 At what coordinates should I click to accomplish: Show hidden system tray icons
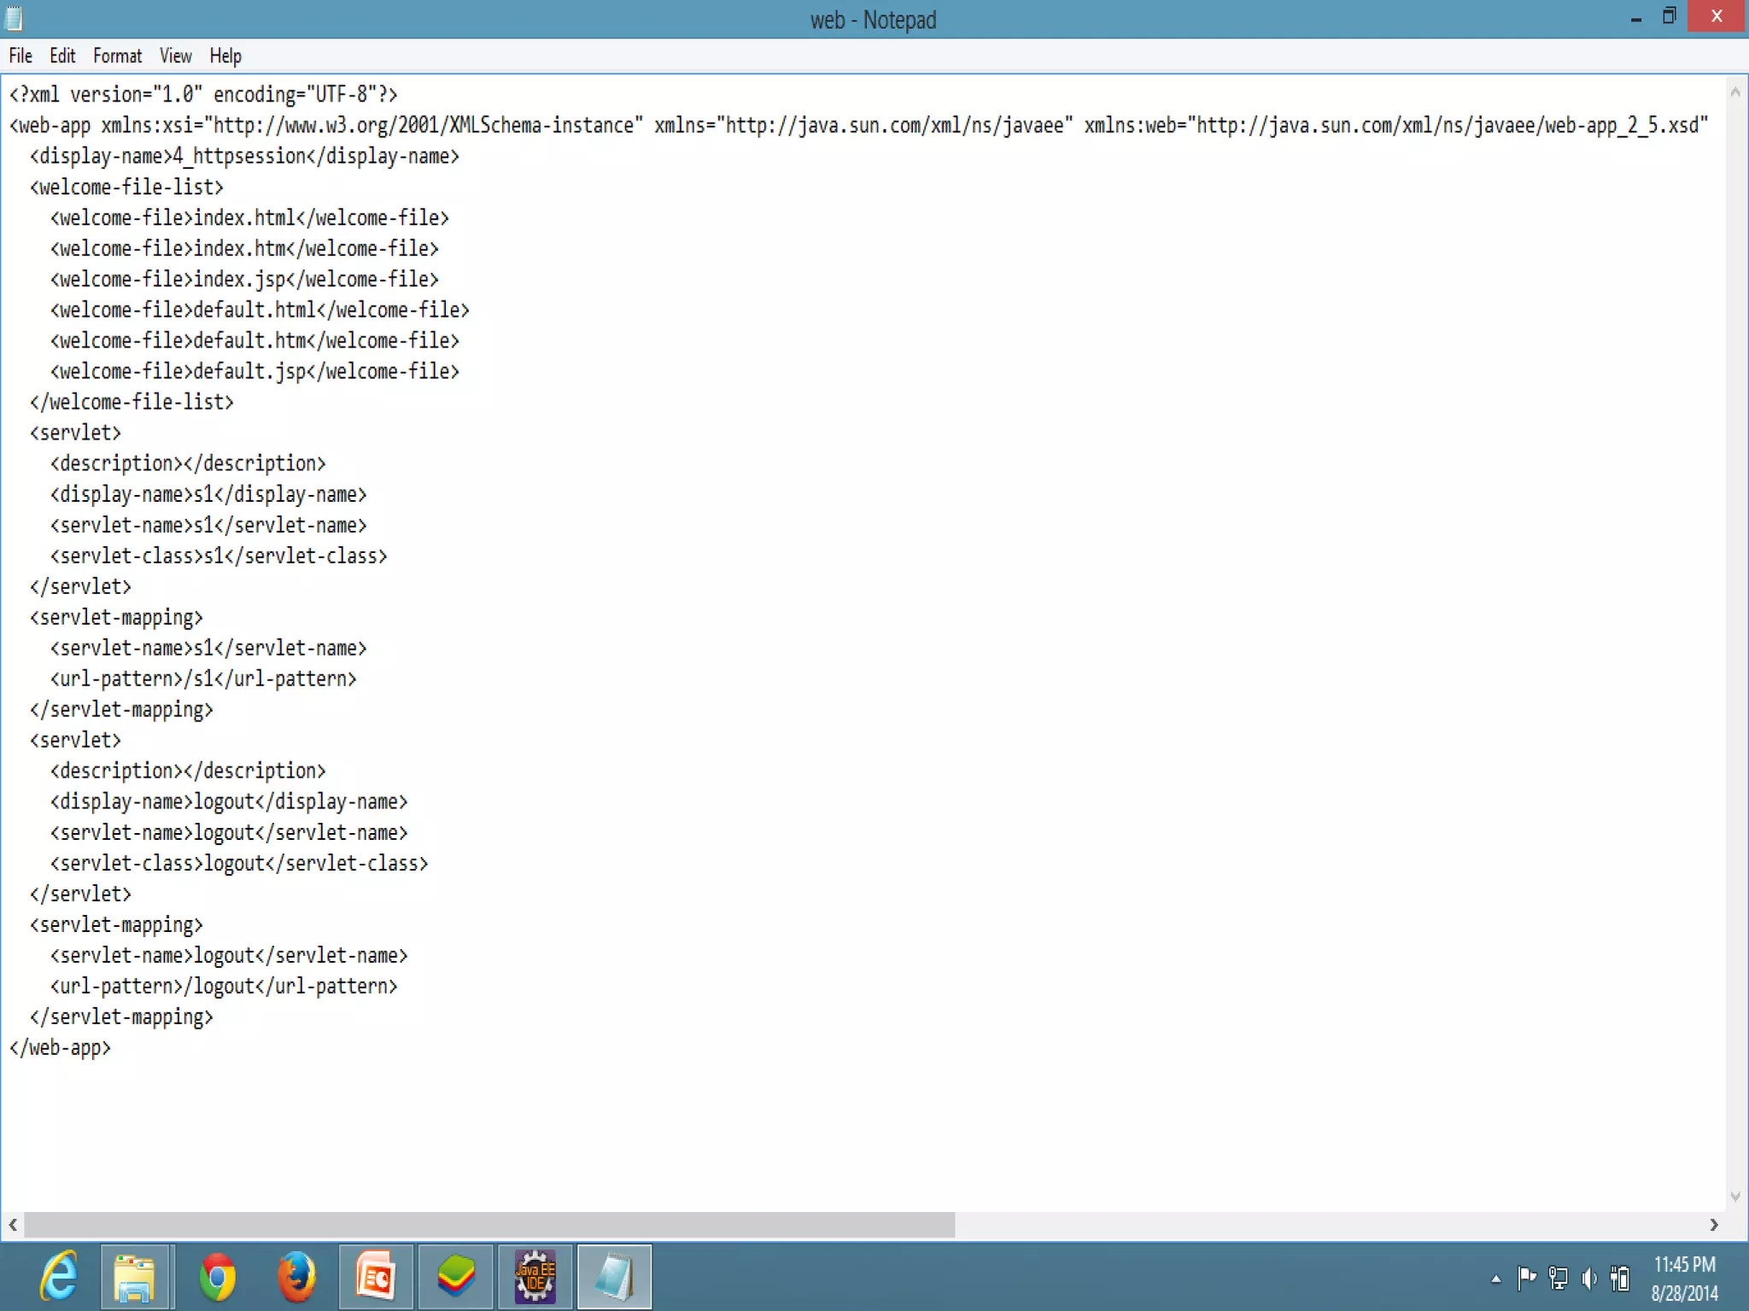[1495, 1279]
